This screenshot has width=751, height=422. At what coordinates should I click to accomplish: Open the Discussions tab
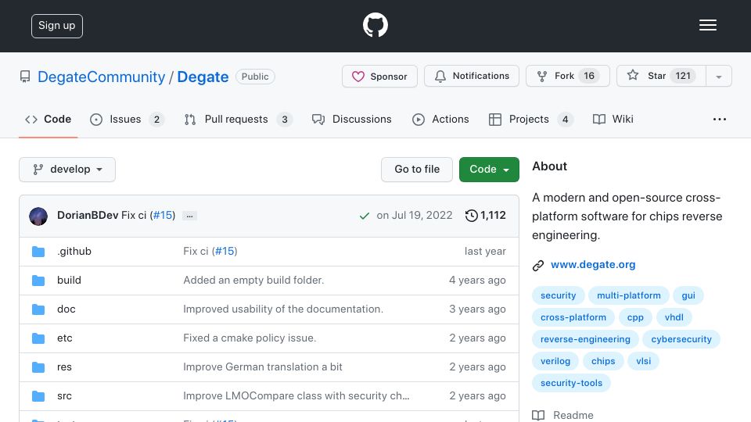tap(351, 119)
